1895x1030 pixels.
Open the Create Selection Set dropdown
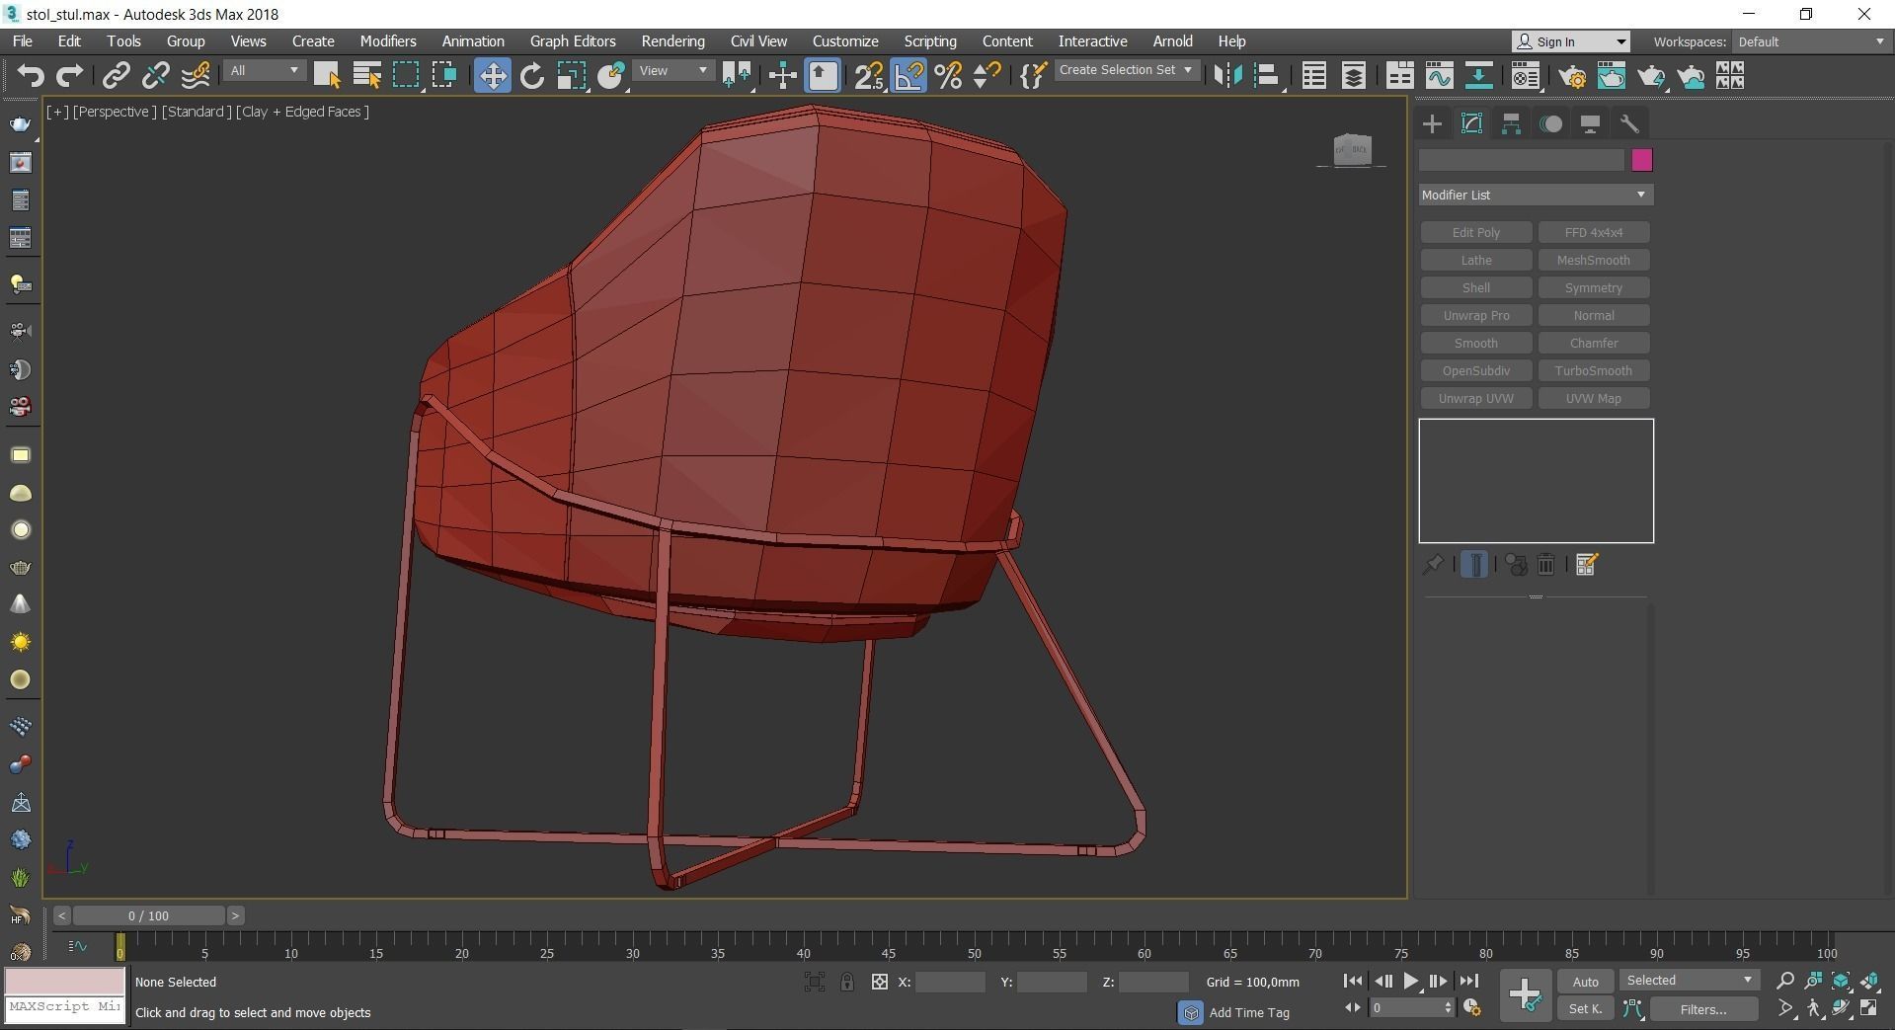[x=1127, y=70]
